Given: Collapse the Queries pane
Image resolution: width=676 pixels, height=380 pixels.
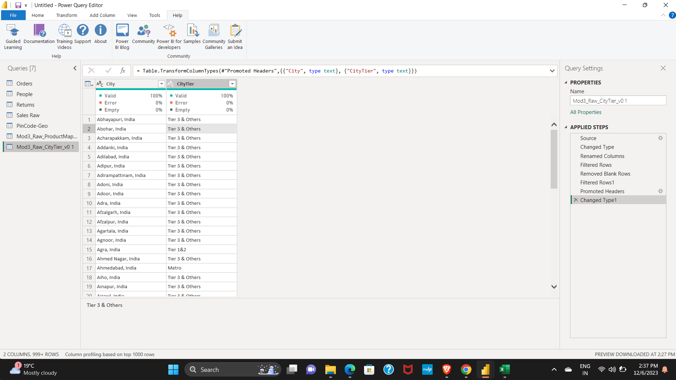Looking at the screenshot, I should click(75, 68).
